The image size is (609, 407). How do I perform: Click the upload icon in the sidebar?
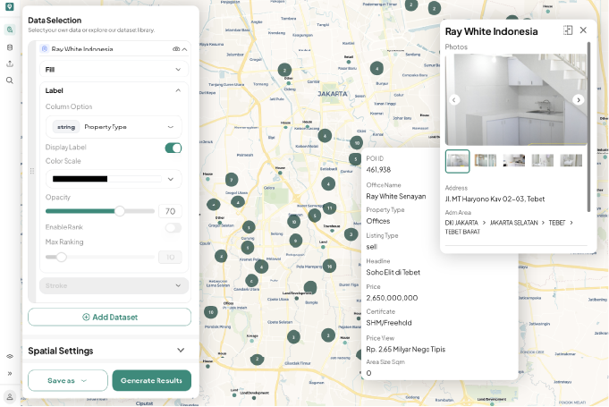10,64
